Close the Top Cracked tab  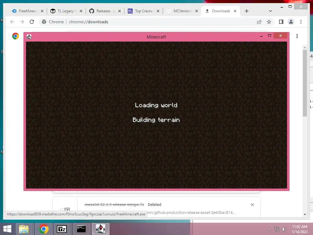(x=158, y=11)
